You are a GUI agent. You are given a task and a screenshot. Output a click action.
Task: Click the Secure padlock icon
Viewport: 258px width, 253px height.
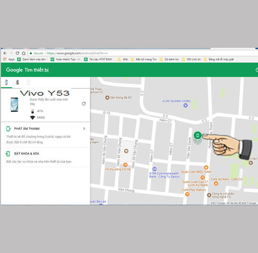pyautogui.click(x=30, y=53)
